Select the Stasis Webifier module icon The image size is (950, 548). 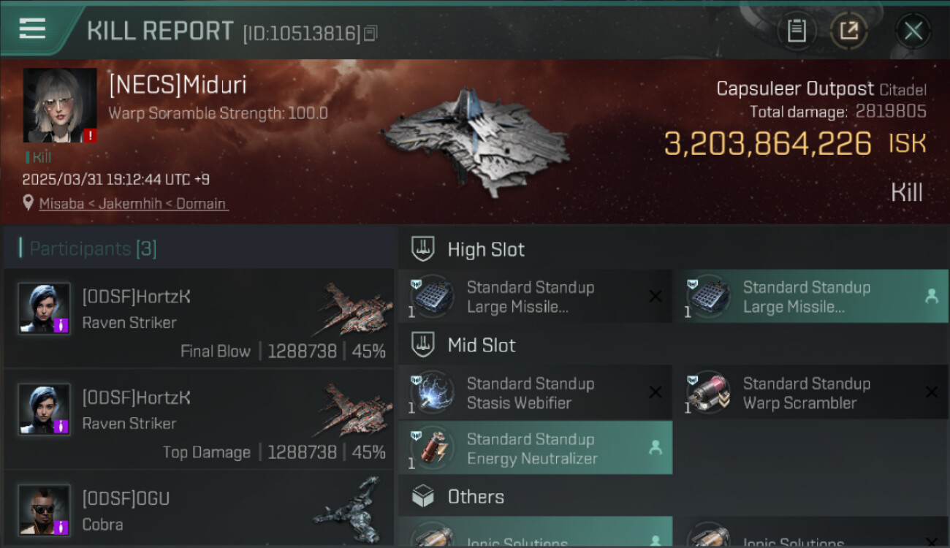[433, 392]
